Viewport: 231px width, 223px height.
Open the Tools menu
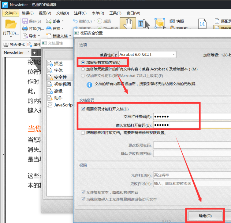click(115, 13)
